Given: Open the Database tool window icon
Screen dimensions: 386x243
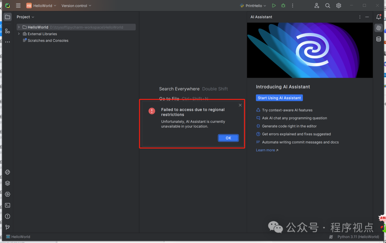Looking at the screenshot, I should click(378, 39).
